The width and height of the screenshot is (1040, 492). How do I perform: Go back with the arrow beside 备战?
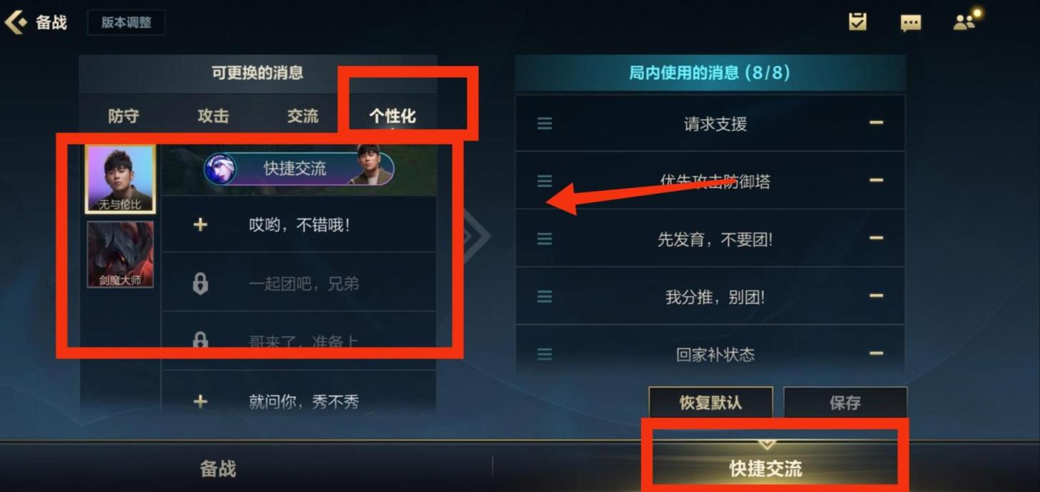[15, 22]
